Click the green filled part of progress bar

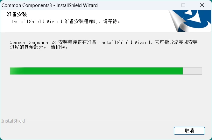point(103,71)
